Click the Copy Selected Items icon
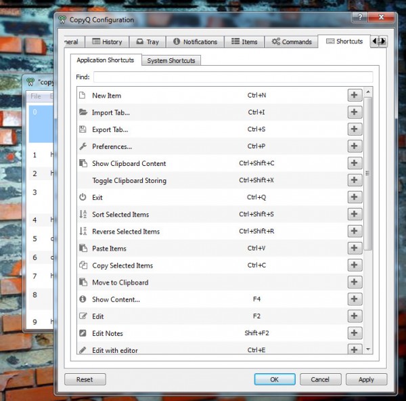This screenshot has height=401, width=406. 83,265
